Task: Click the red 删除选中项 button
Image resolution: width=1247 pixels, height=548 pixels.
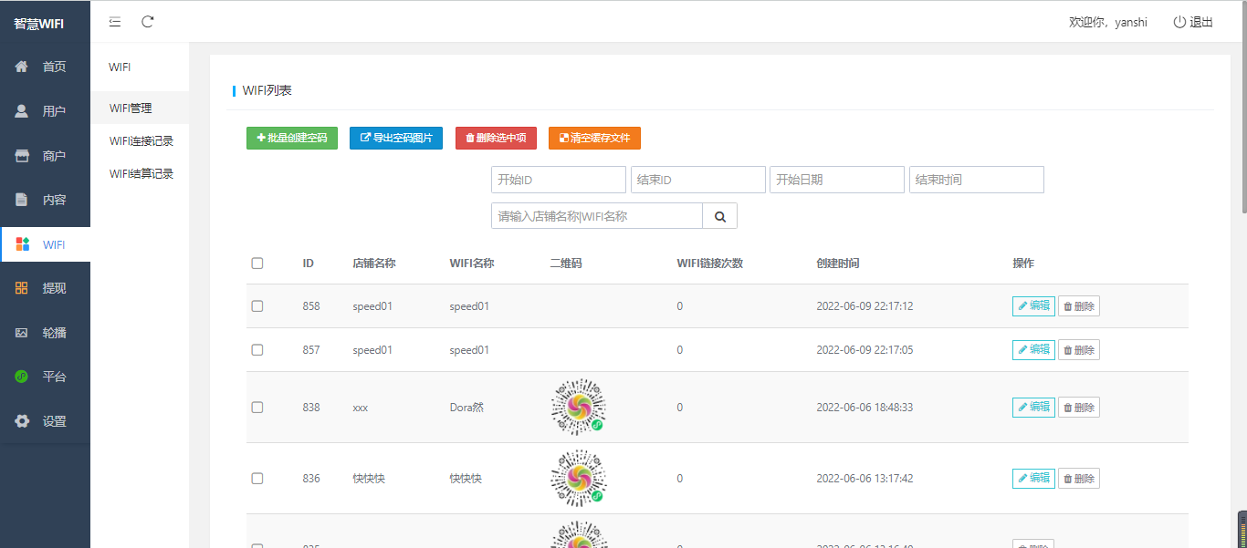Action: pyautogui.click(x=496, y=138)
